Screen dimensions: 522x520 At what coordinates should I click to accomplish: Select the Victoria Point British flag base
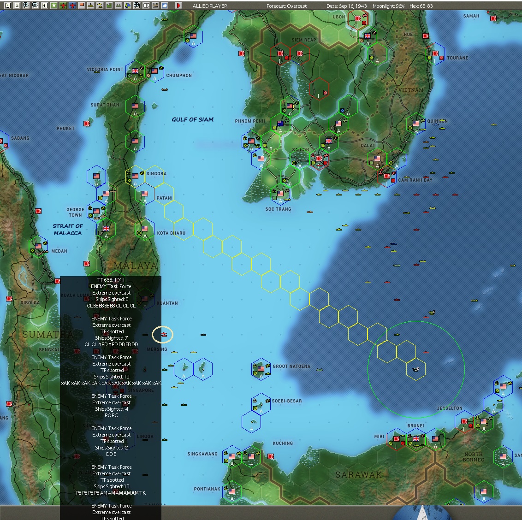click(x=135, y=71)
